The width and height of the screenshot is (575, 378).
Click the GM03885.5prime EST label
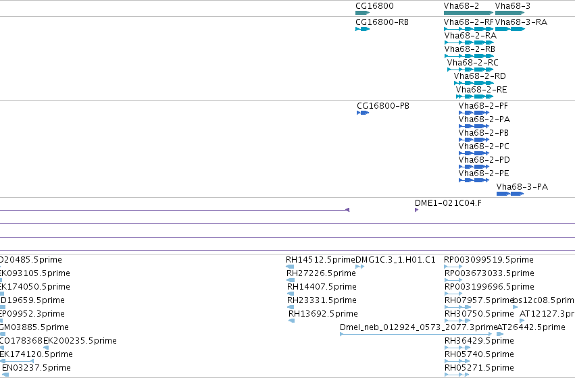34,327
